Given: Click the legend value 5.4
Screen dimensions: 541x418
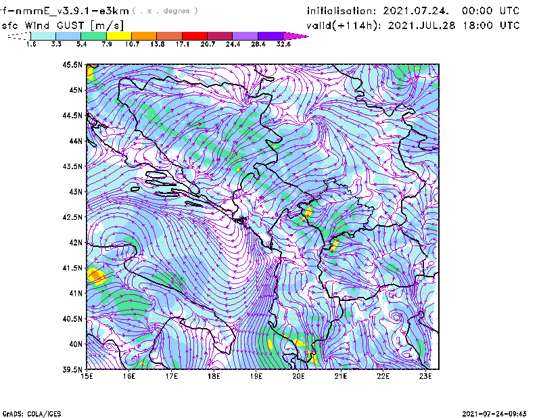Looking at the screenshot, I should click(x=81, y=44).
